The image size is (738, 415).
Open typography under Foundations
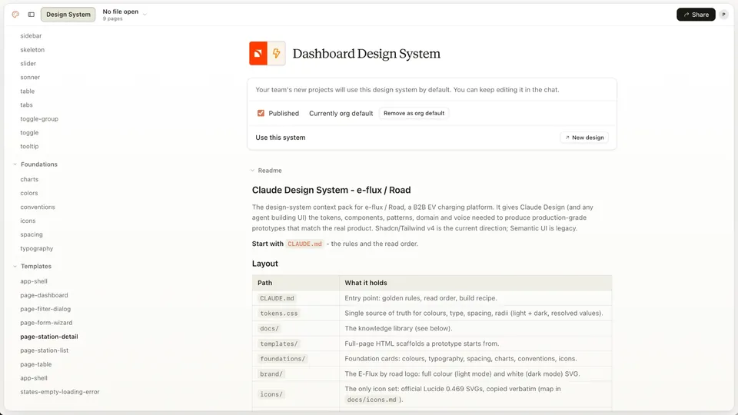click(x=37, y=248)
